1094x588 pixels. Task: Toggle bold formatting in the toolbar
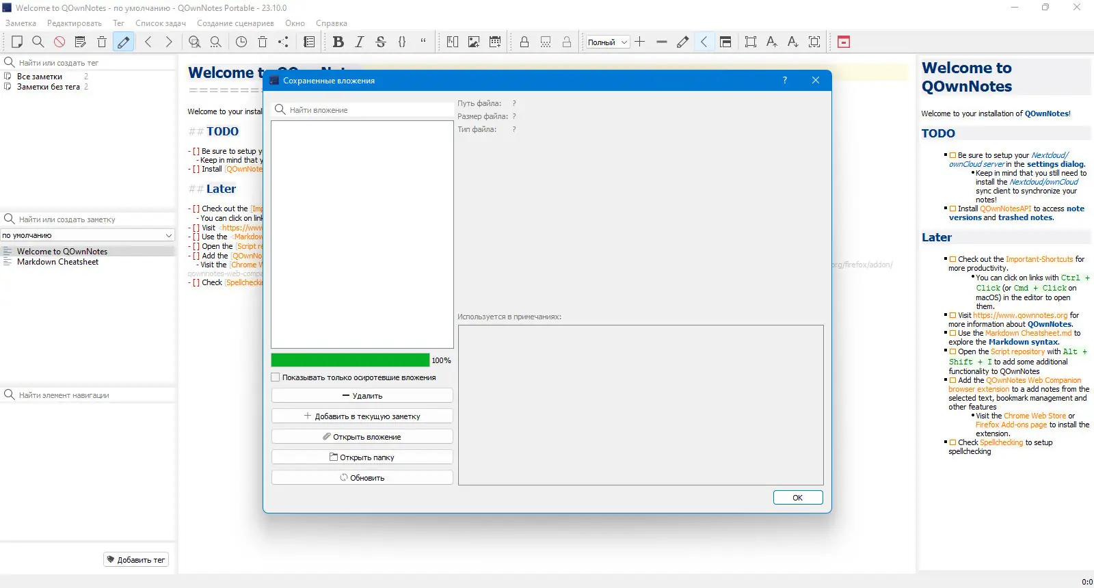click(338, 42)
